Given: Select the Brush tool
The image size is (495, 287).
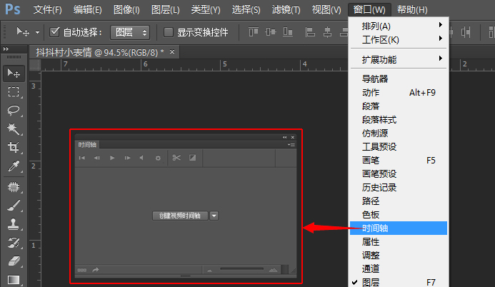Looking at the screenshot, I should point(14,206).
